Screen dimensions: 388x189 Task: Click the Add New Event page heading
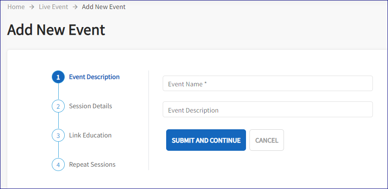coord(56,30)
